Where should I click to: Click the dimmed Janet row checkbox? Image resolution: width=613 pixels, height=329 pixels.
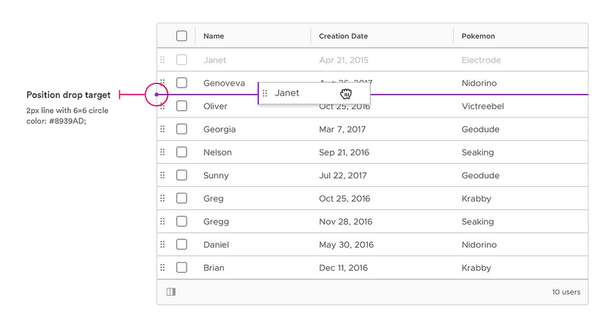(x=181, y=60)
